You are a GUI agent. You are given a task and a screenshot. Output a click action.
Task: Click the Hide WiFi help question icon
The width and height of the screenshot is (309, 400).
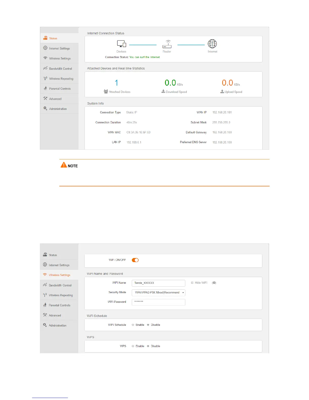tap(214, 283)
